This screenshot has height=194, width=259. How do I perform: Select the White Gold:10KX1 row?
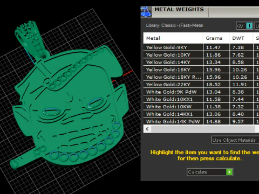[x=201, y=99]
